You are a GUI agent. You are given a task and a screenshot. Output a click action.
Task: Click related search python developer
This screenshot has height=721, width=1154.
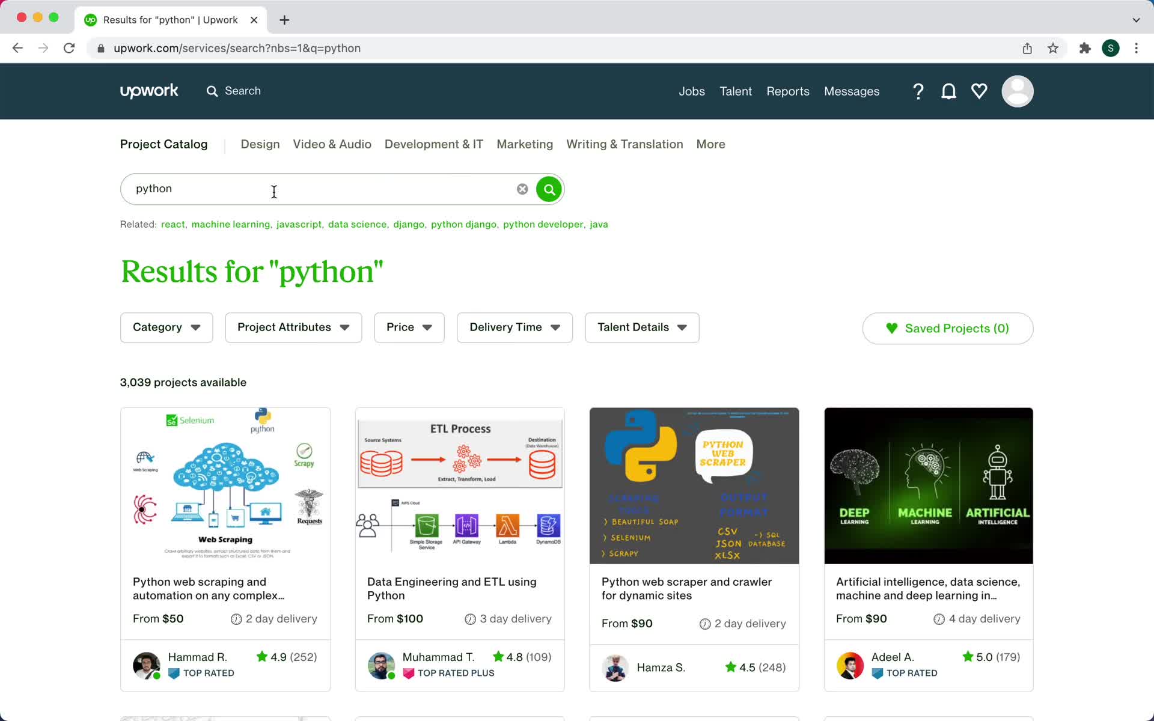(543, 224)
